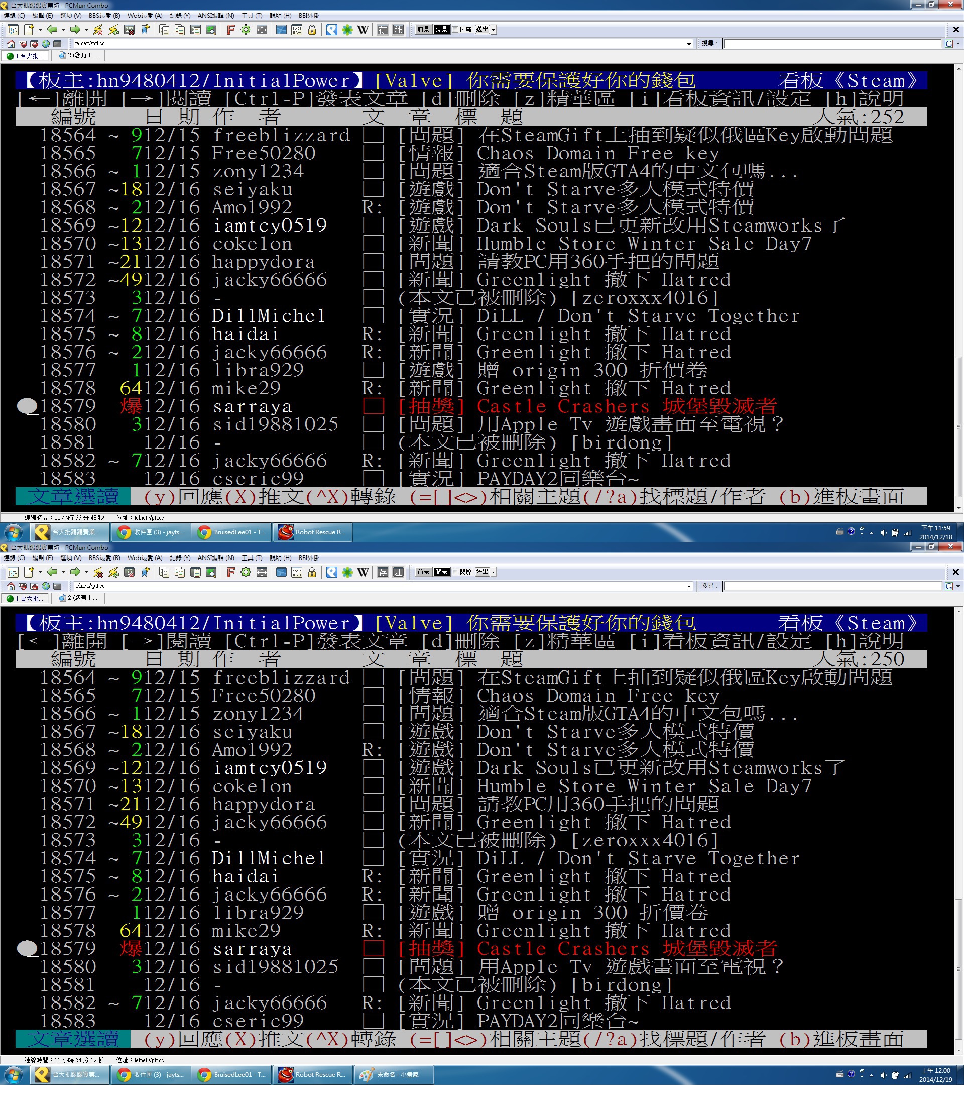Open 收件匣 (3) Chrome button on lower taskbar

[152, 1075]
